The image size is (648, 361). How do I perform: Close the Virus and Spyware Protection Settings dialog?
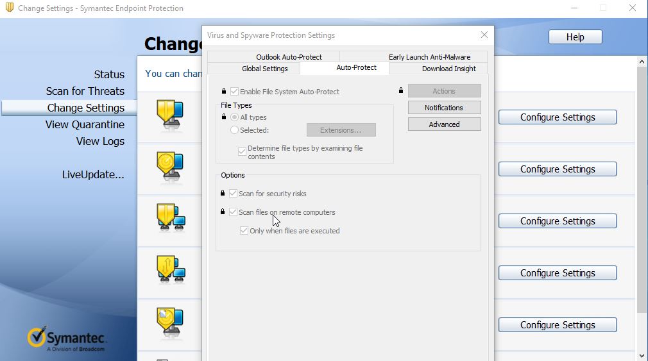pos(484,35)
